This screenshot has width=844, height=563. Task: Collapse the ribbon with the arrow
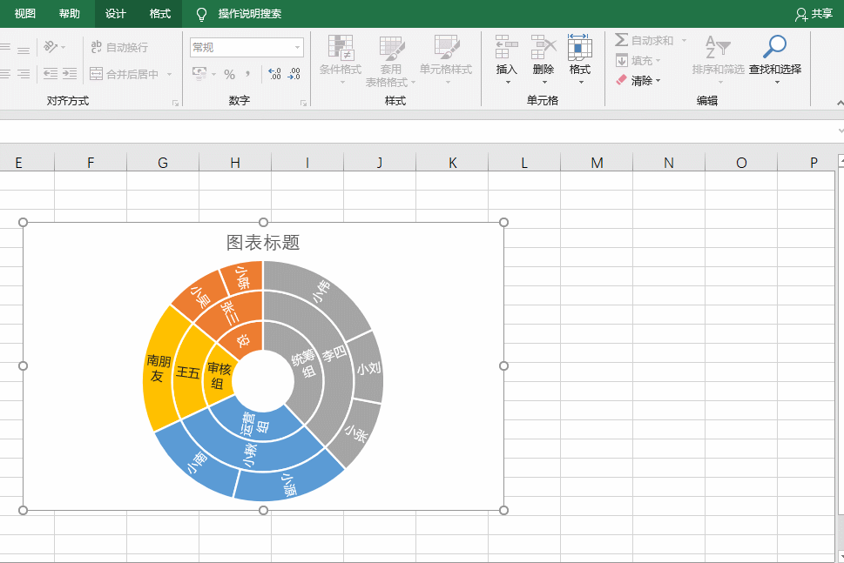tap(840, 102)
